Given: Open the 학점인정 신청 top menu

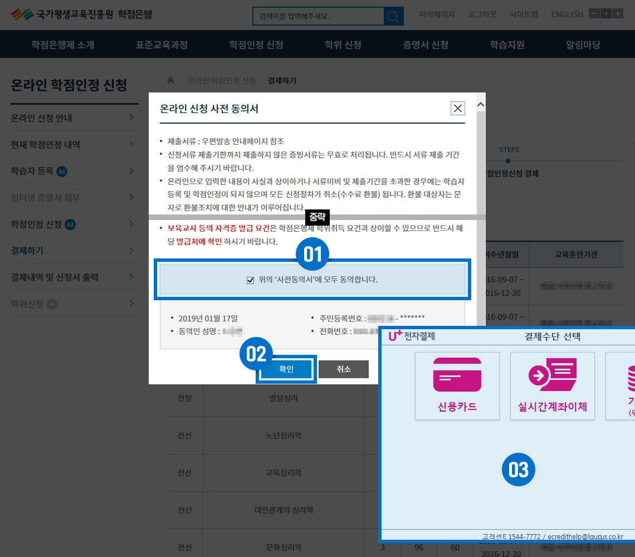Looking at the screenshot, I should point(256,45).
